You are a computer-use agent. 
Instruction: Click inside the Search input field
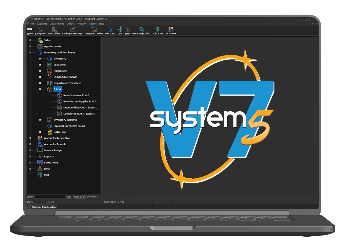click(x=50, y=197)
